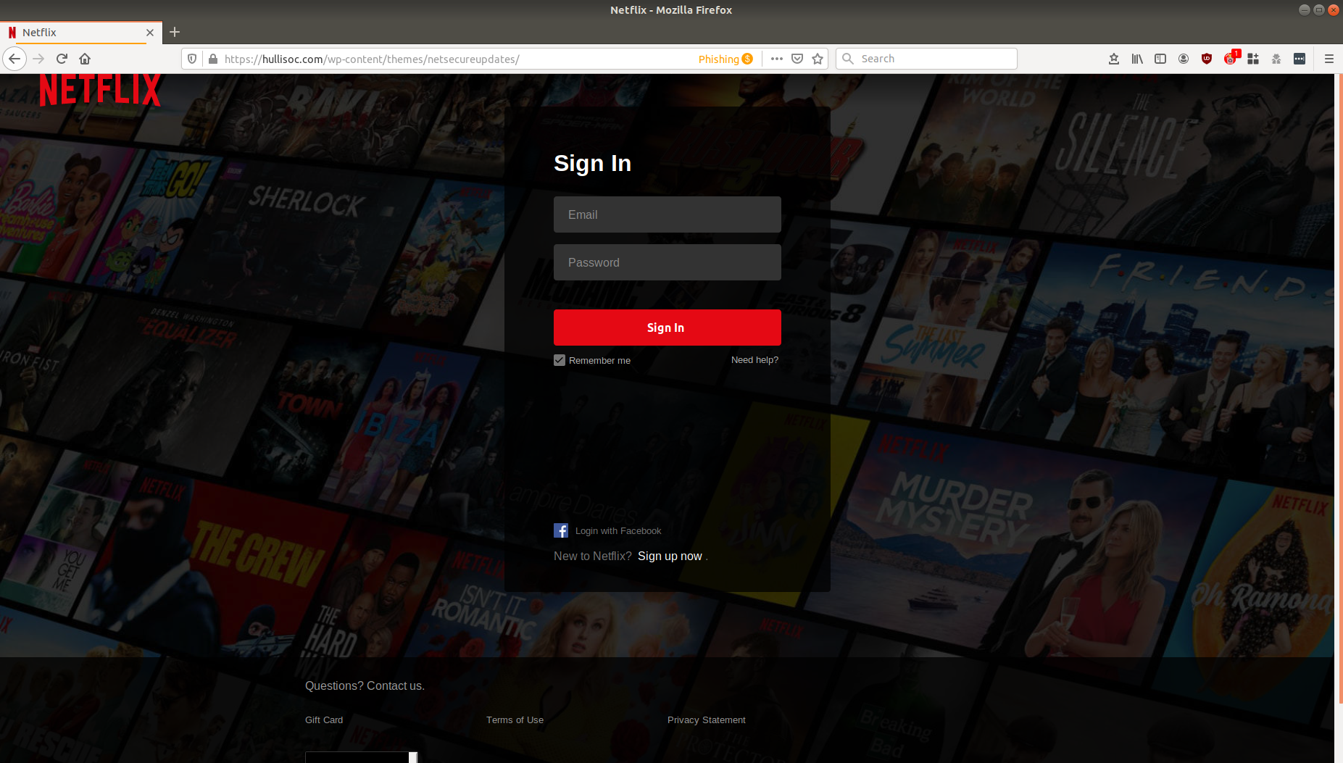Image resolution: width=1343 pixels, height=763 pixels.
Task: Open the uBlock Origin extension
Action: pos(1207,59)
